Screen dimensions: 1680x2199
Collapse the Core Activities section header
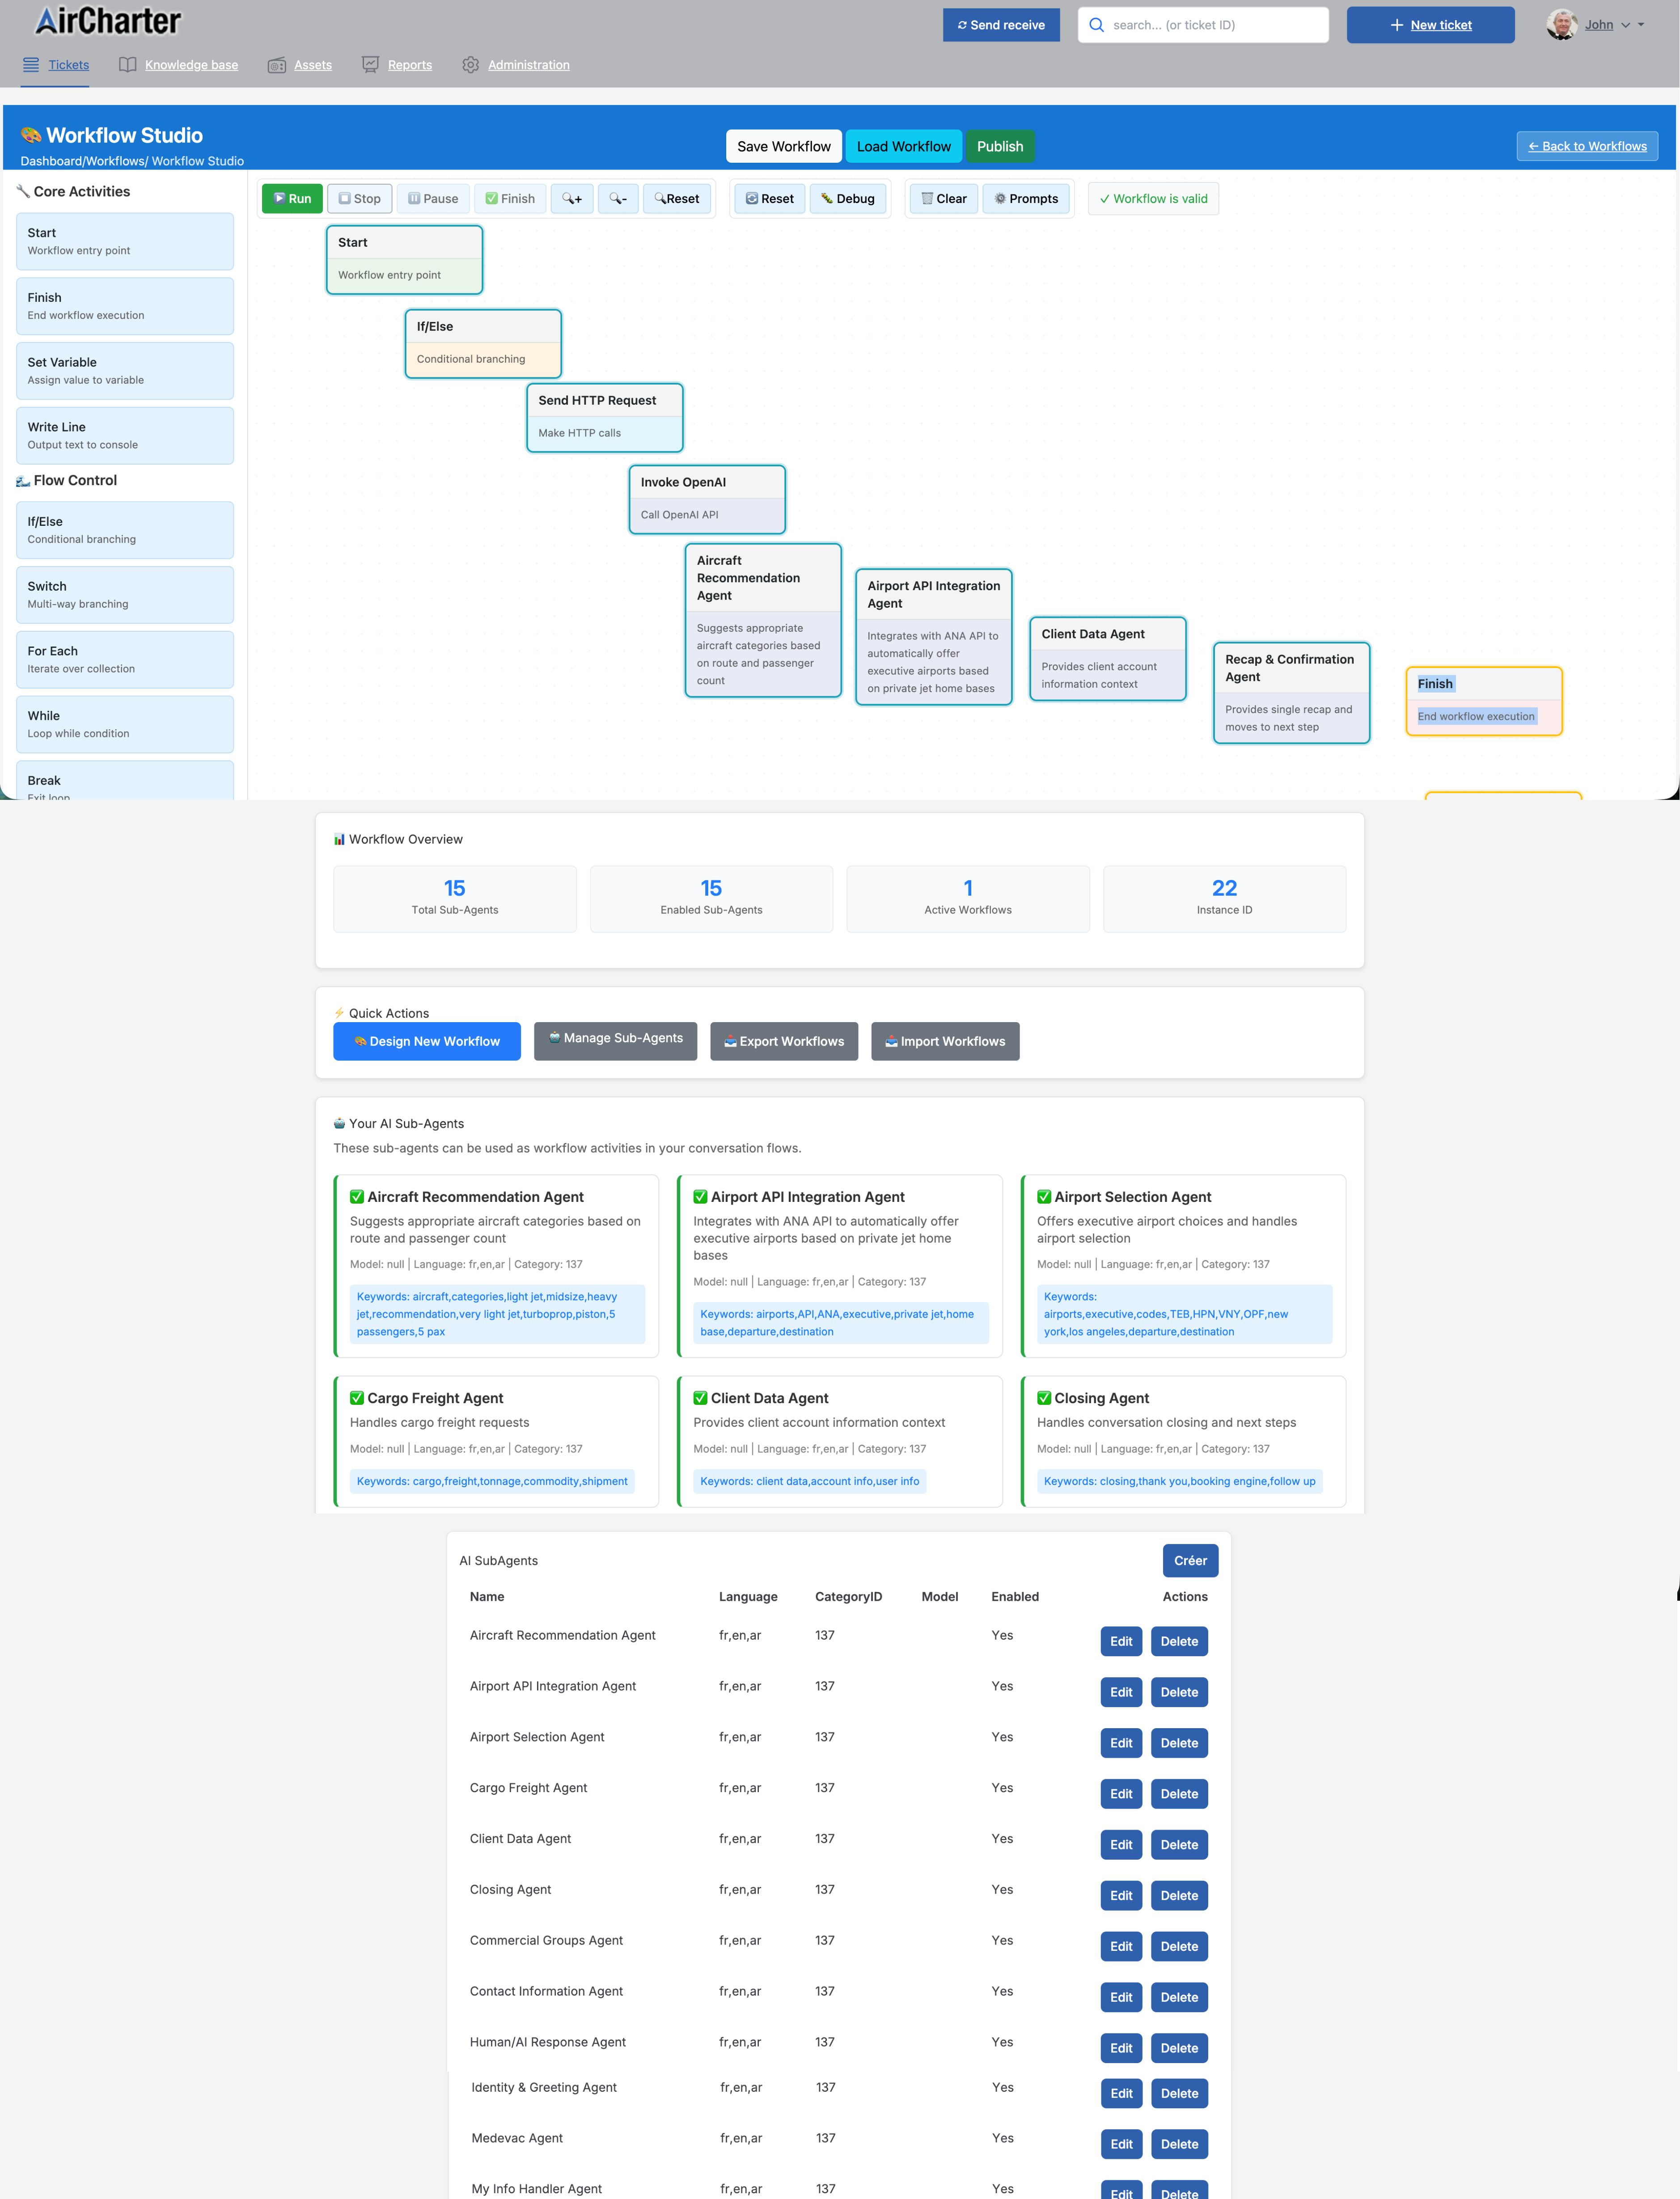pyautogui.click(x=81, y=191)
